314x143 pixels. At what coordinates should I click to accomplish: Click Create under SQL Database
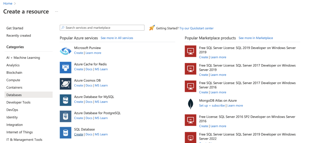click(x=78, y=134)
